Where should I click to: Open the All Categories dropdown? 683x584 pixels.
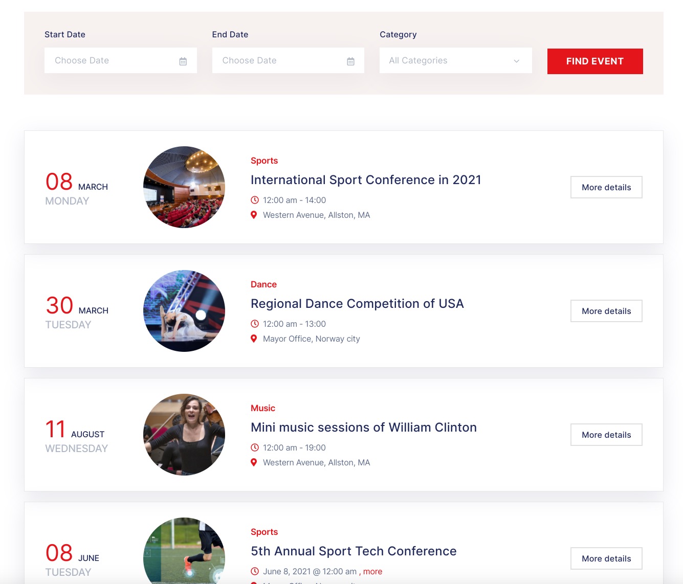(x=455, y=60)
